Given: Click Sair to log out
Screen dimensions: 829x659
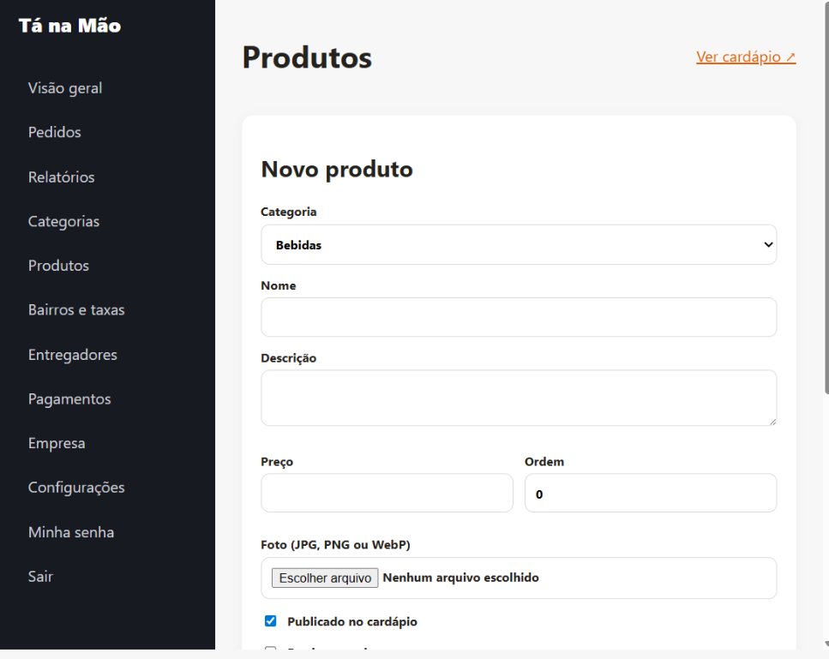Looking at the screenshot, I should click(40, 577).
